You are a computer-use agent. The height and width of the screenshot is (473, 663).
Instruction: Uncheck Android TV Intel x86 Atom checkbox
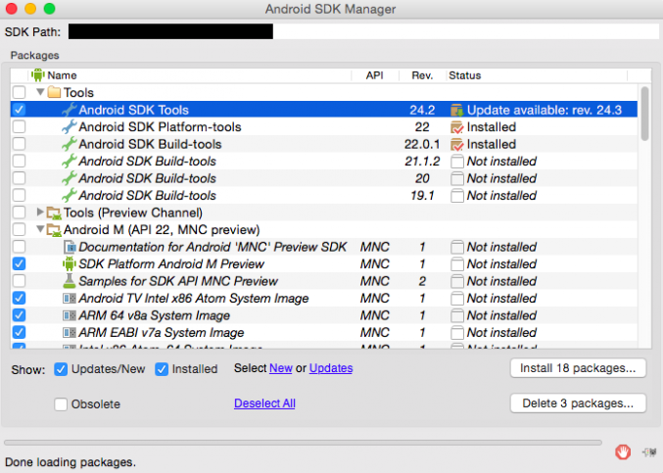click(x=19, y=298)
